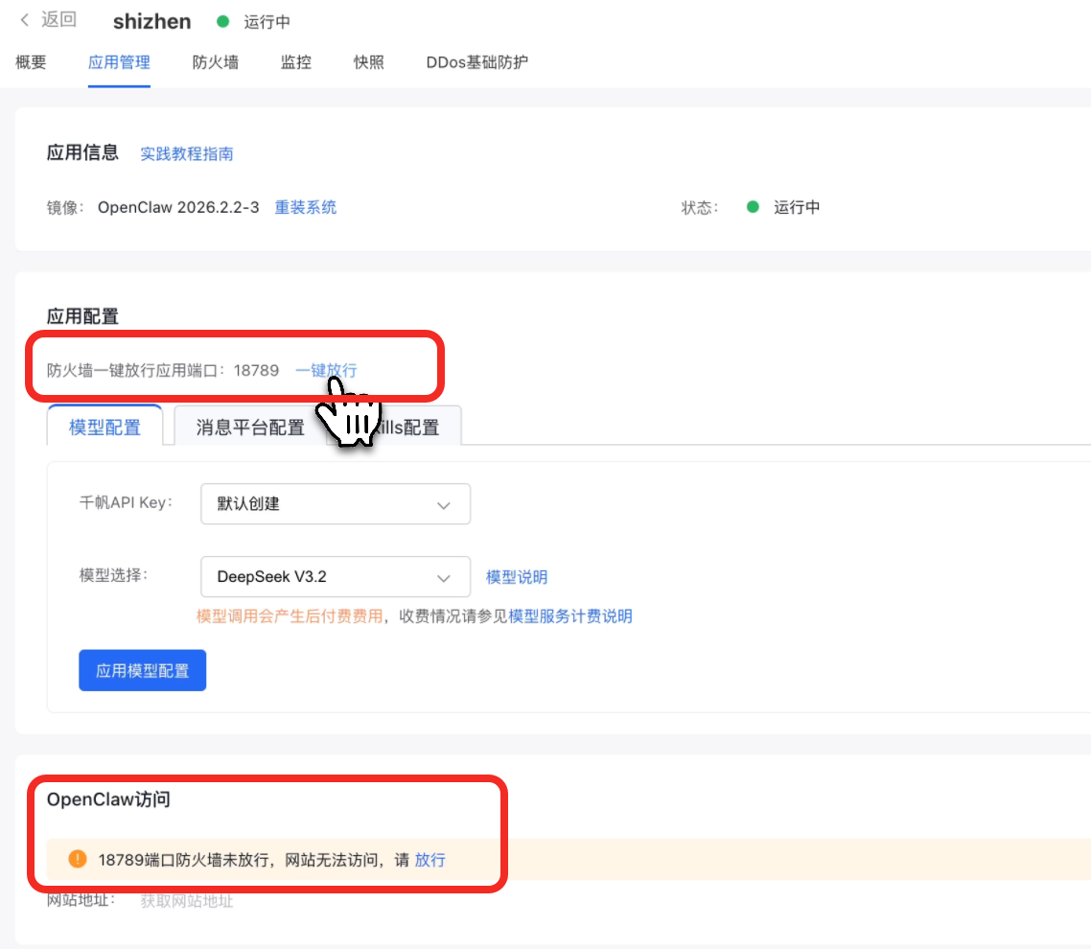This screenshot has width=1091, height=949.
Task: Open the 千帆API Key dropdown showing 默认创建
Action: (x=335, y=503)
